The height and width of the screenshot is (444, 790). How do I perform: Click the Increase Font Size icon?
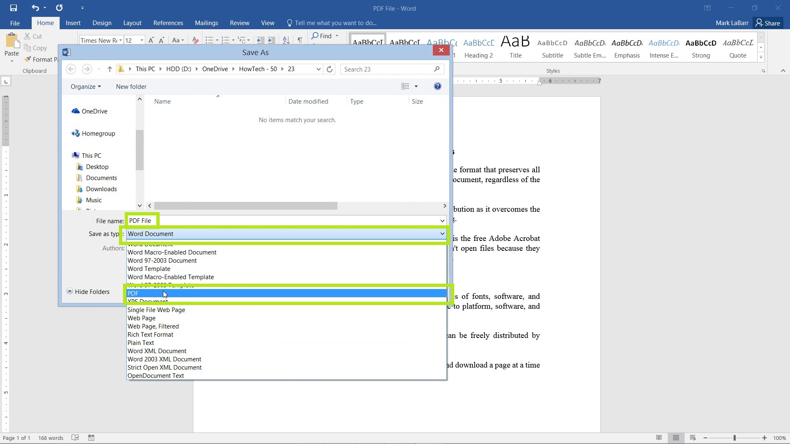[x=151, y=40]
